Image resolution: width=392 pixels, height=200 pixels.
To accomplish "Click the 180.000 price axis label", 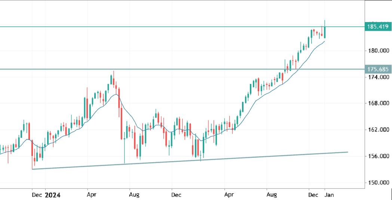I will (x=377, y=51).
